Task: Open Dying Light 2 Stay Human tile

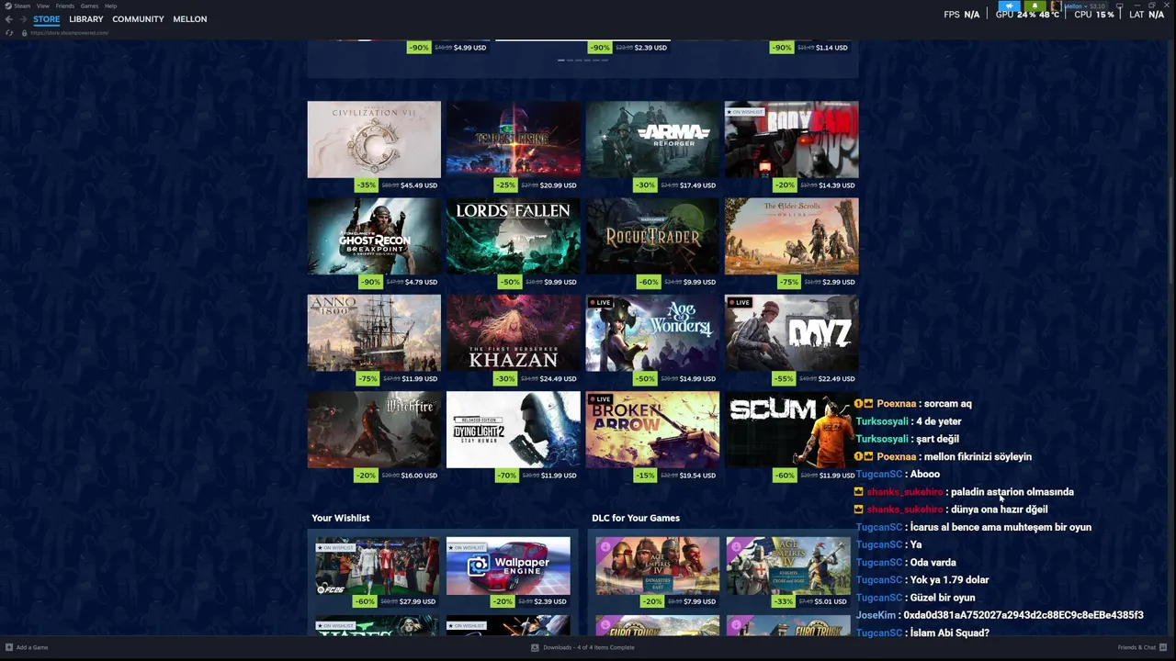Action: coord(513,430)
